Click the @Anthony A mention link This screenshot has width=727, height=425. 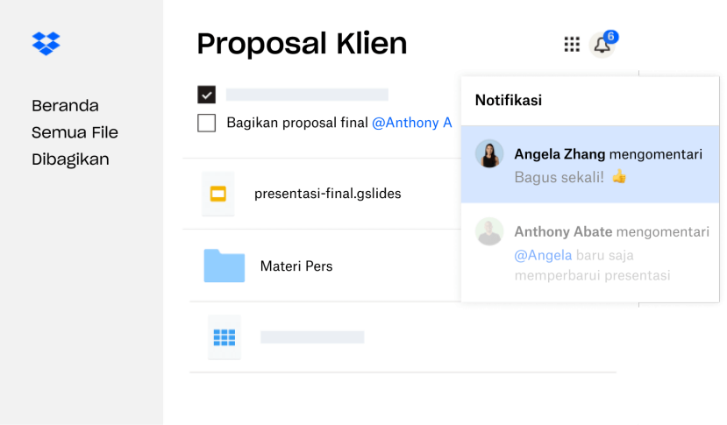pyautogui.click(x=411, y=123)
